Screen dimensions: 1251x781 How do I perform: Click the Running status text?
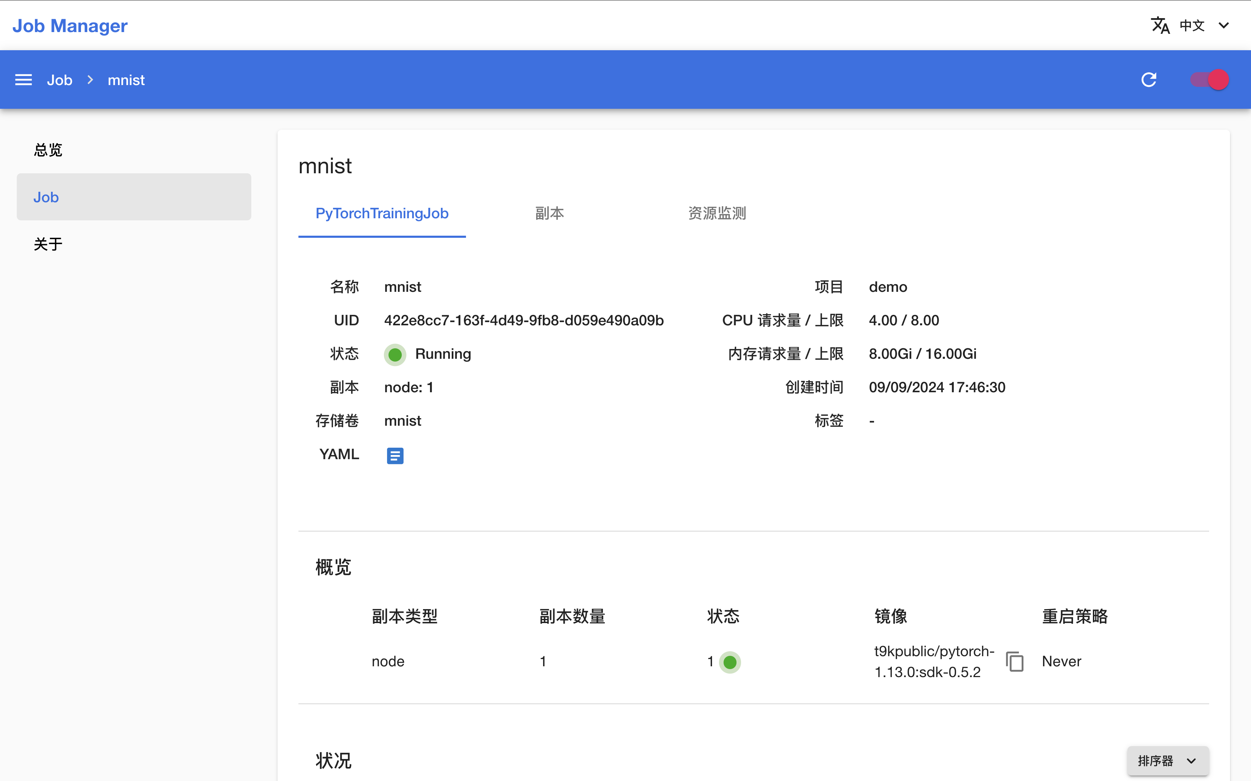tap(443, 354)
